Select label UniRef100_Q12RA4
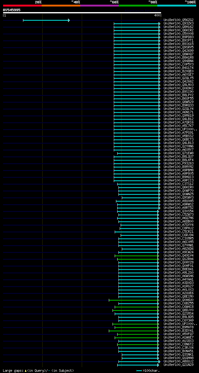199x373 pixels. pyautogui.click(x=178, y=259)
